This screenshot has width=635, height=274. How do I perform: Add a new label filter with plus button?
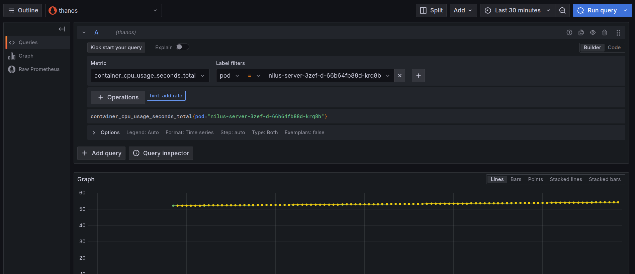(x=418, y=76)
